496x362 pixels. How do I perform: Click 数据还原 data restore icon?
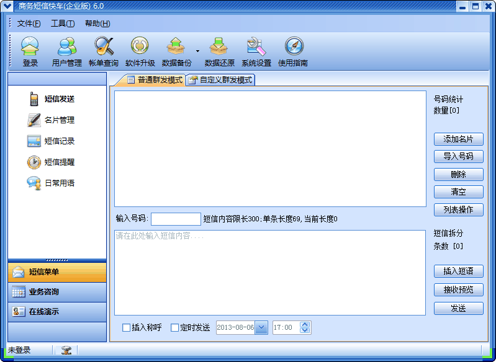point(219,51)
